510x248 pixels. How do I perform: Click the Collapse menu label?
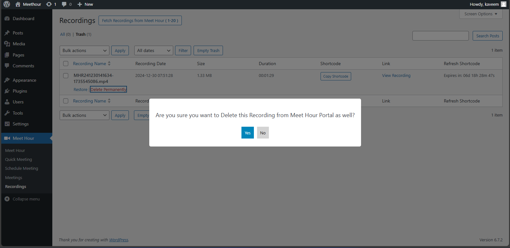pos(26,199)
